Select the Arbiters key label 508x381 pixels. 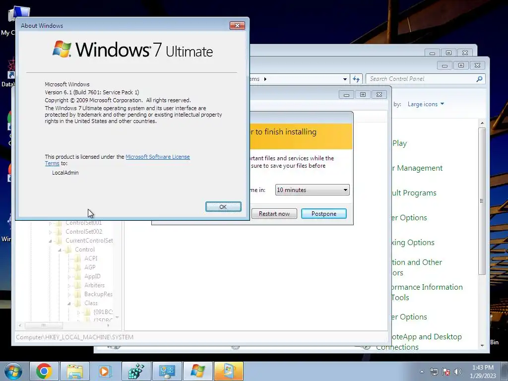point(94,285)
